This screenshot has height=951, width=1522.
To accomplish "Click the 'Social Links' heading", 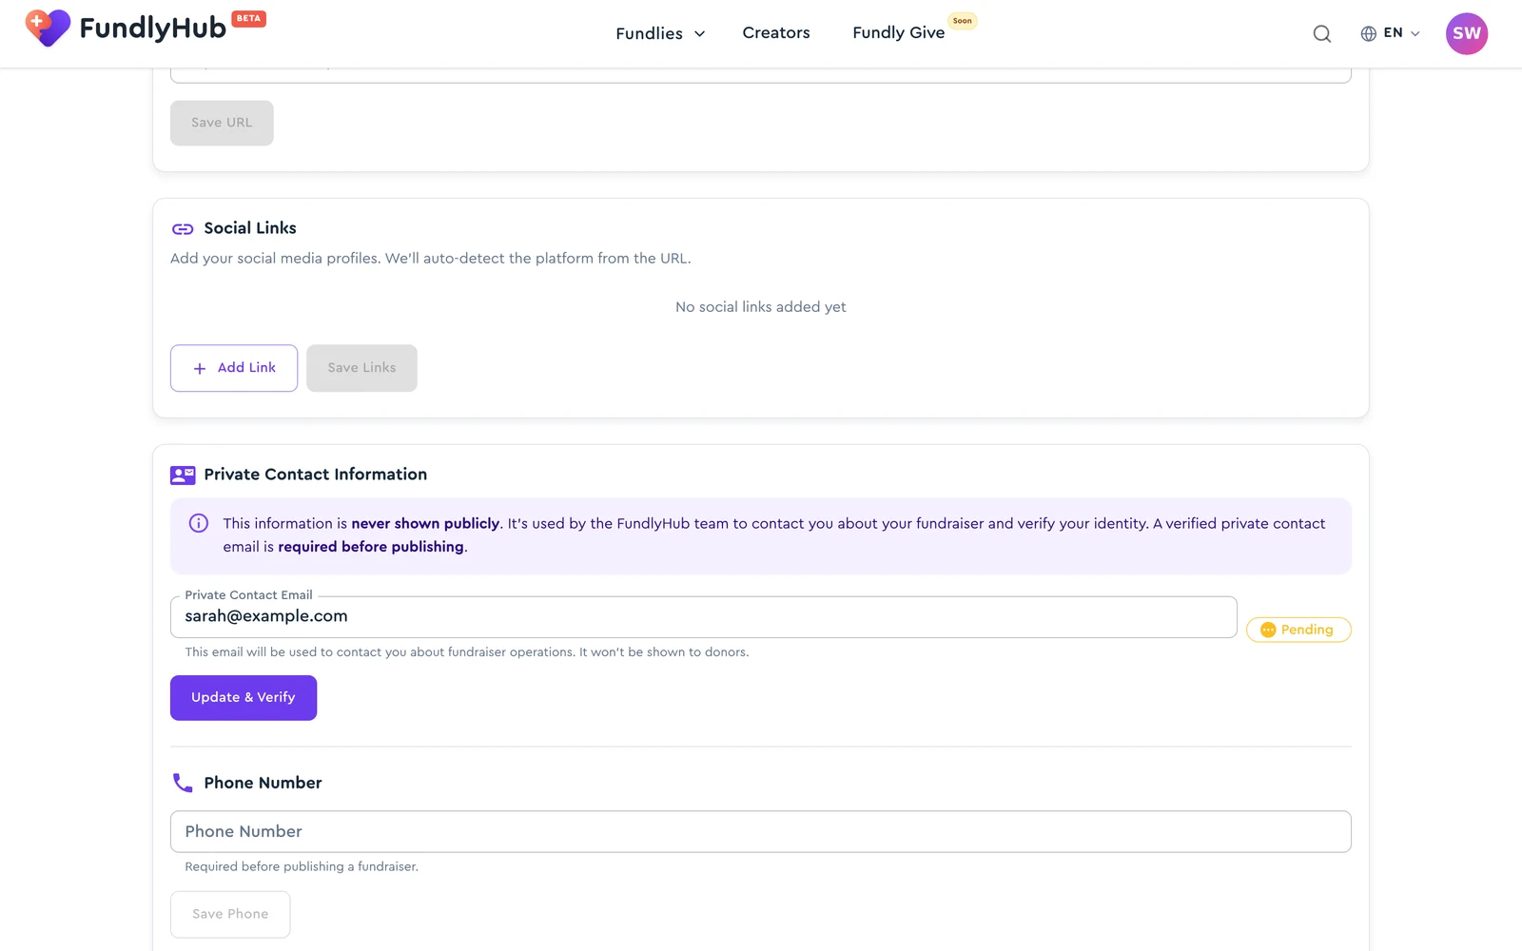I will pyautogui.click(x=250, y=228).
